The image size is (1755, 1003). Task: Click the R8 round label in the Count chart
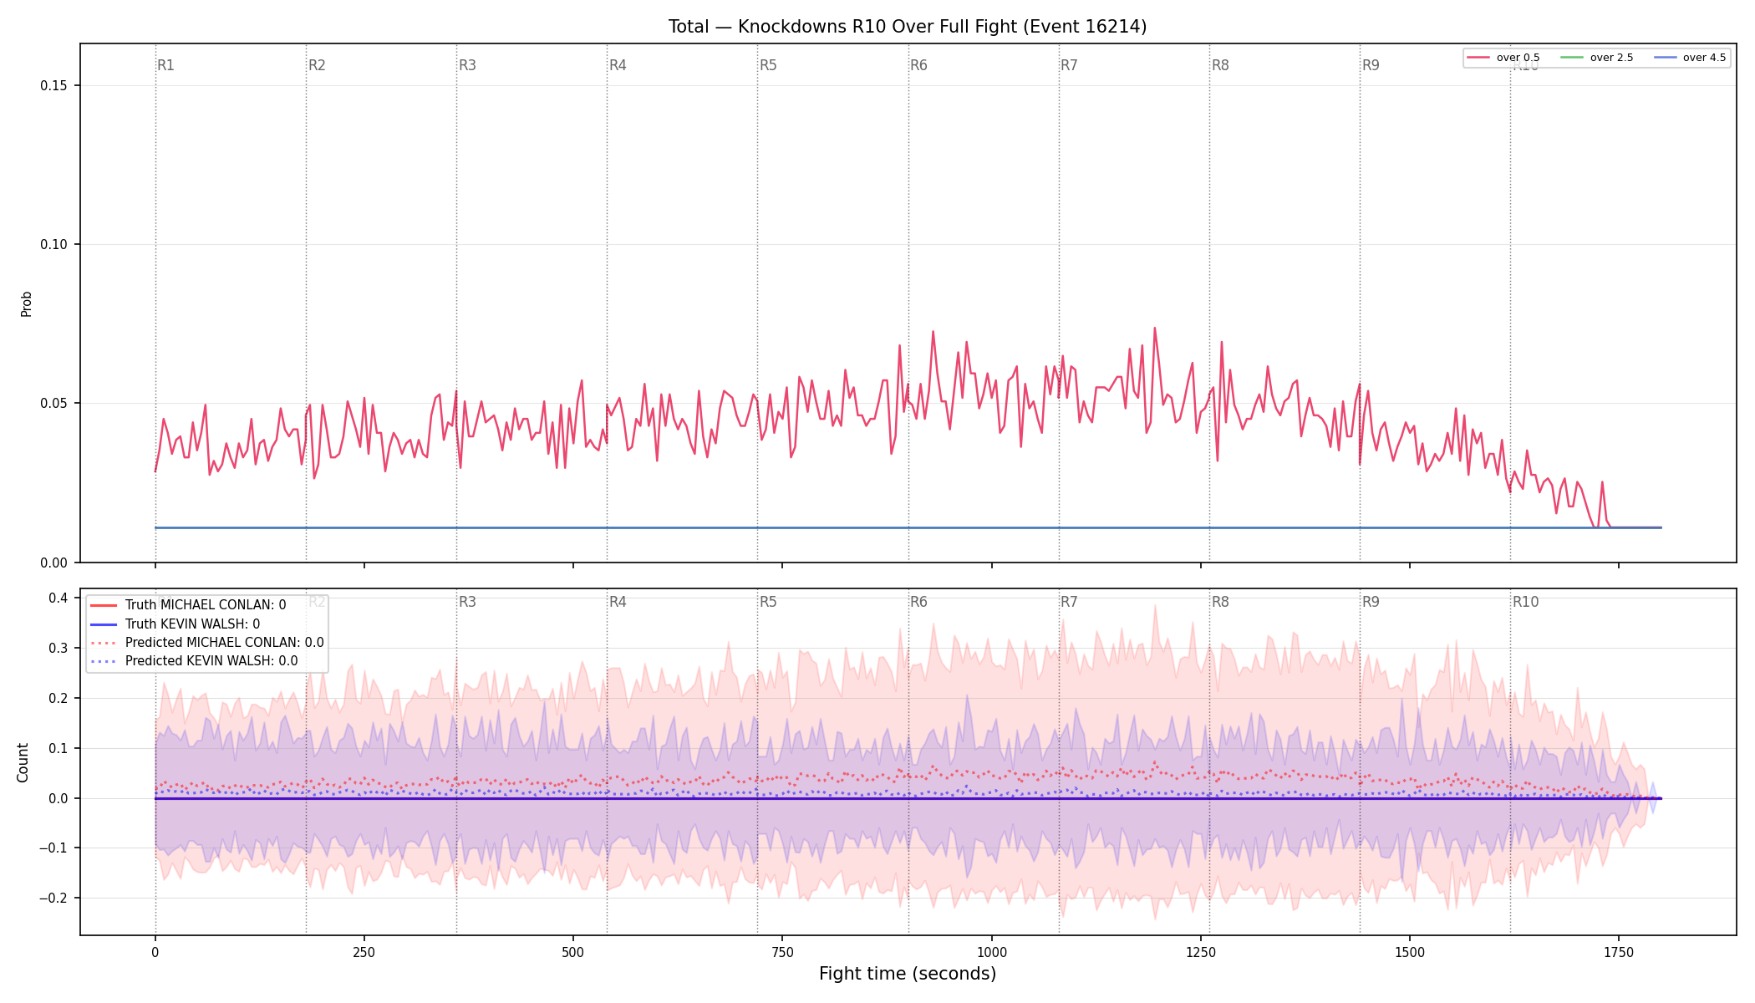point(1220,602)
